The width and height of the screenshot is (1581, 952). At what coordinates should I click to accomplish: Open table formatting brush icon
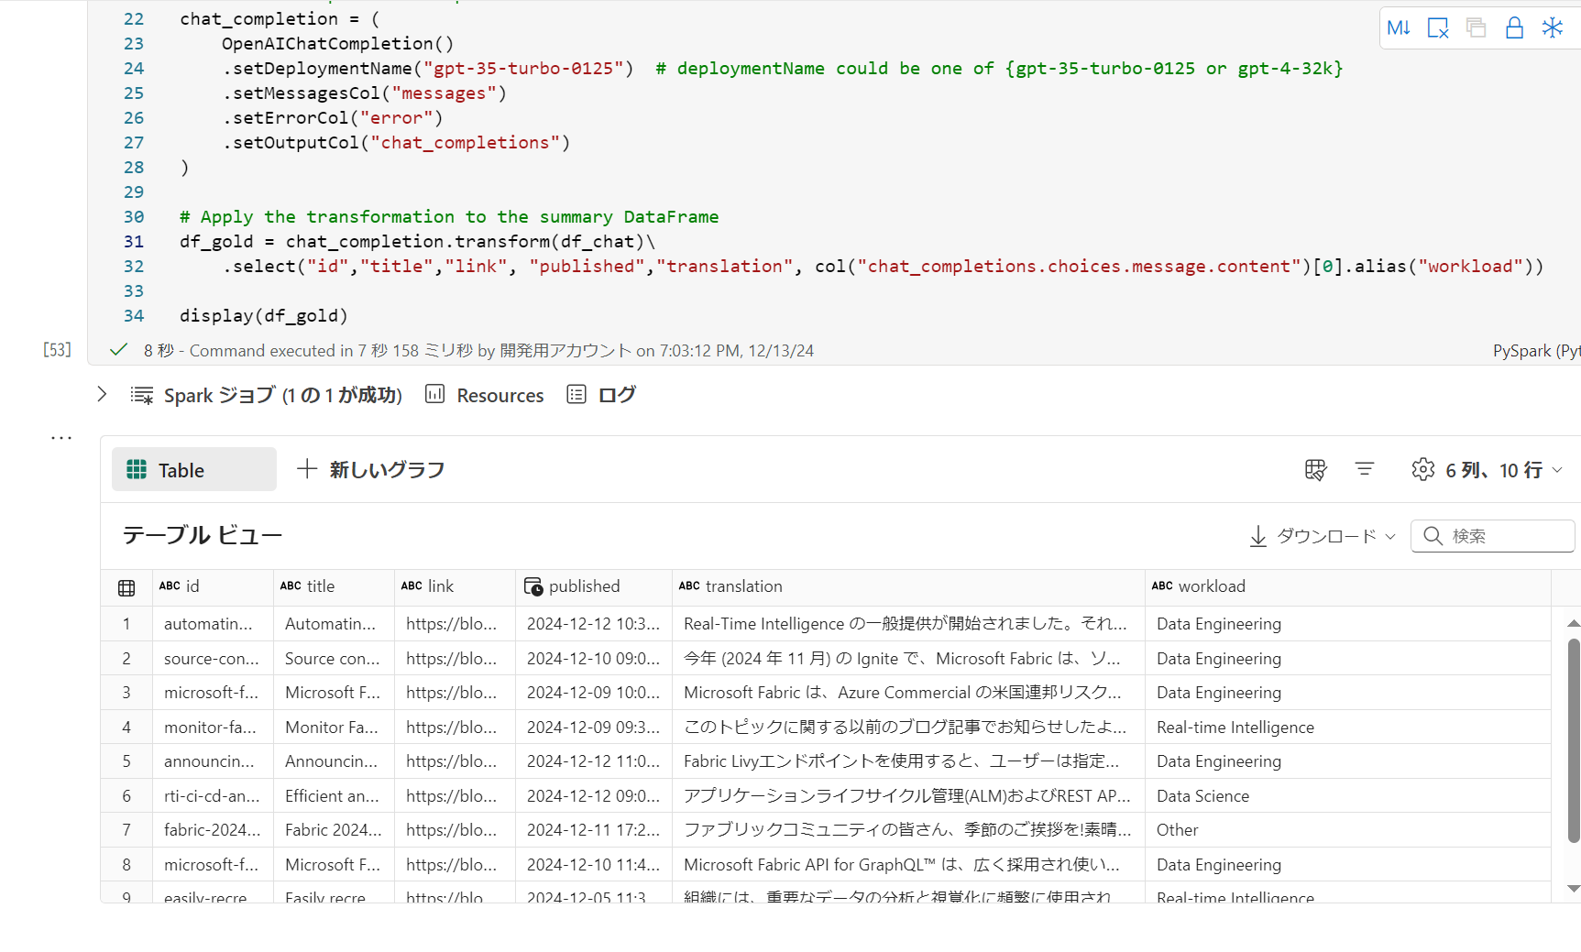point(1315,469)
